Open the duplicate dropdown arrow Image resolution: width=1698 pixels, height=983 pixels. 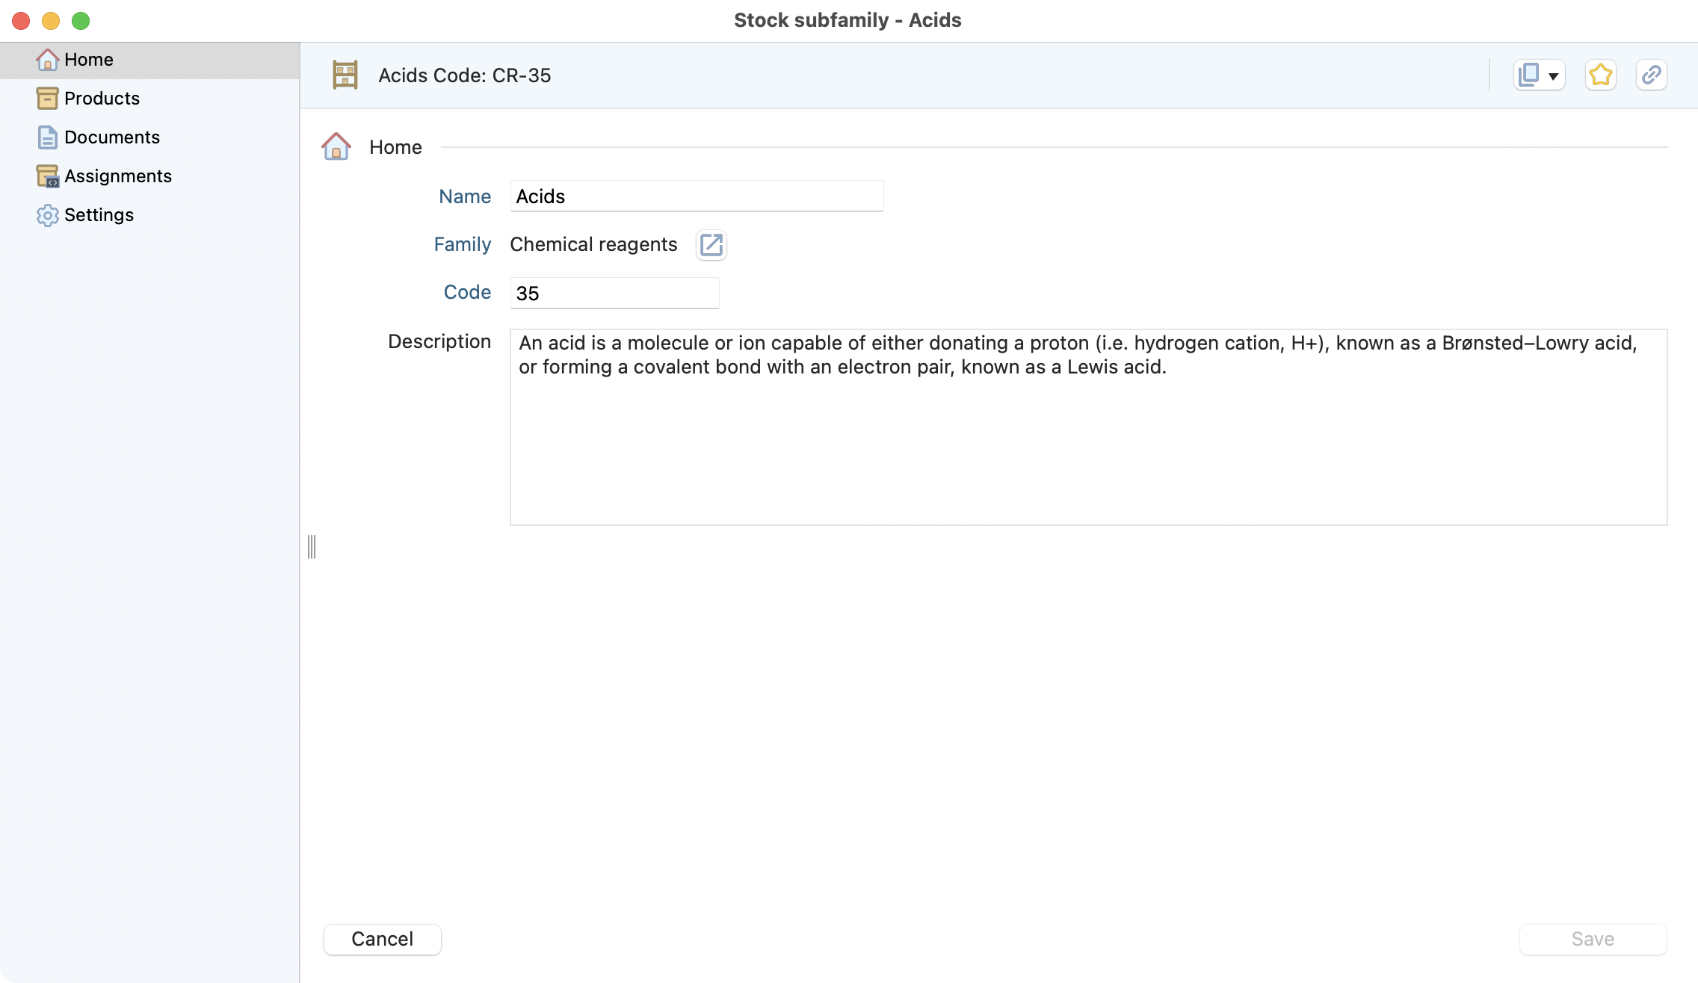(x=1554, y=76)
